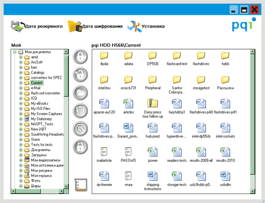Viewport: 265px width, 203px height.
Task: Select the storagetest folder
Action: point(201,83)
